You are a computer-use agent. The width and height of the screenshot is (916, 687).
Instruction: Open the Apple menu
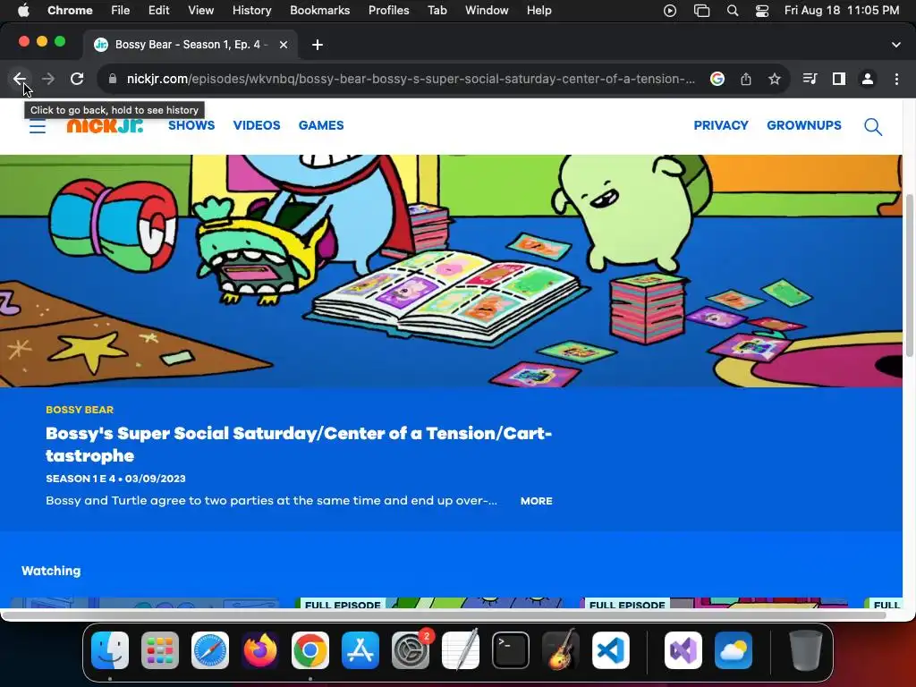tap(23, 11)
